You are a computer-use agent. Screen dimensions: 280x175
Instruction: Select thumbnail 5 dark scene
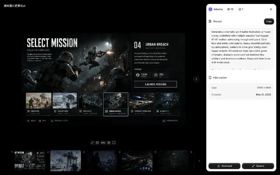coord(173,161)
